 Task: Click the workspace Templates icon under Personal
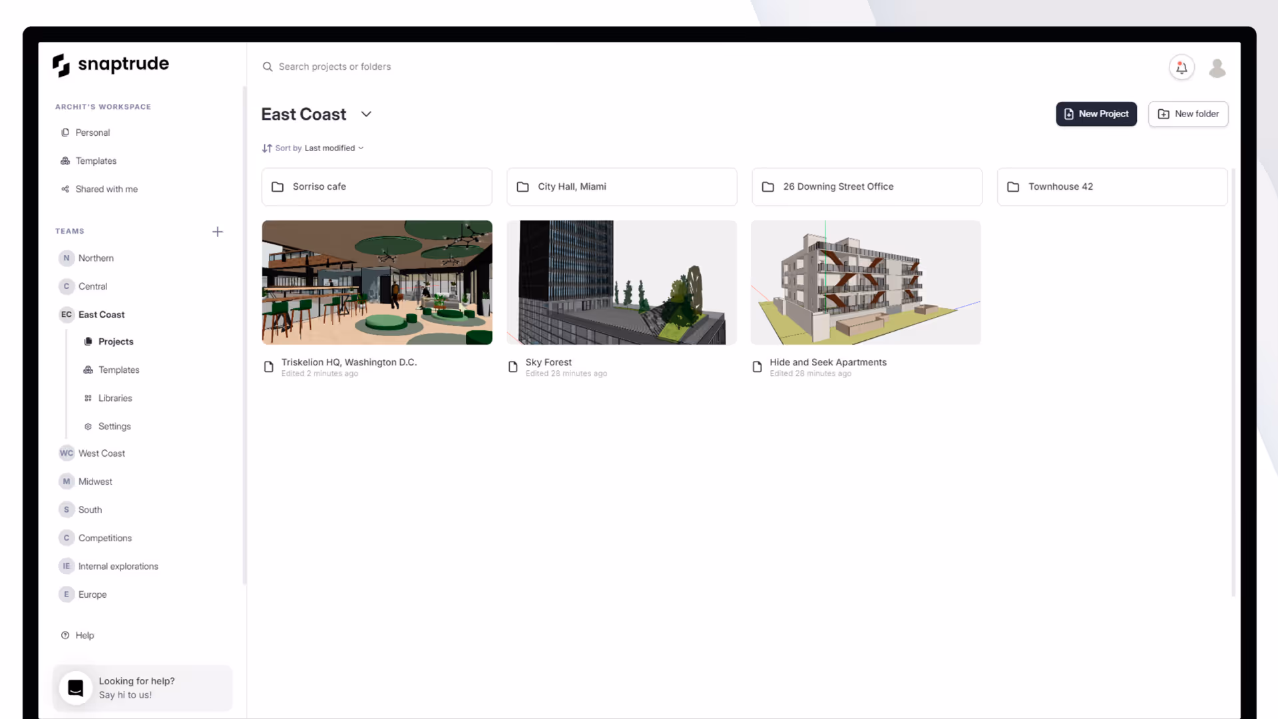pyautogui.click(x=65, y=161)
